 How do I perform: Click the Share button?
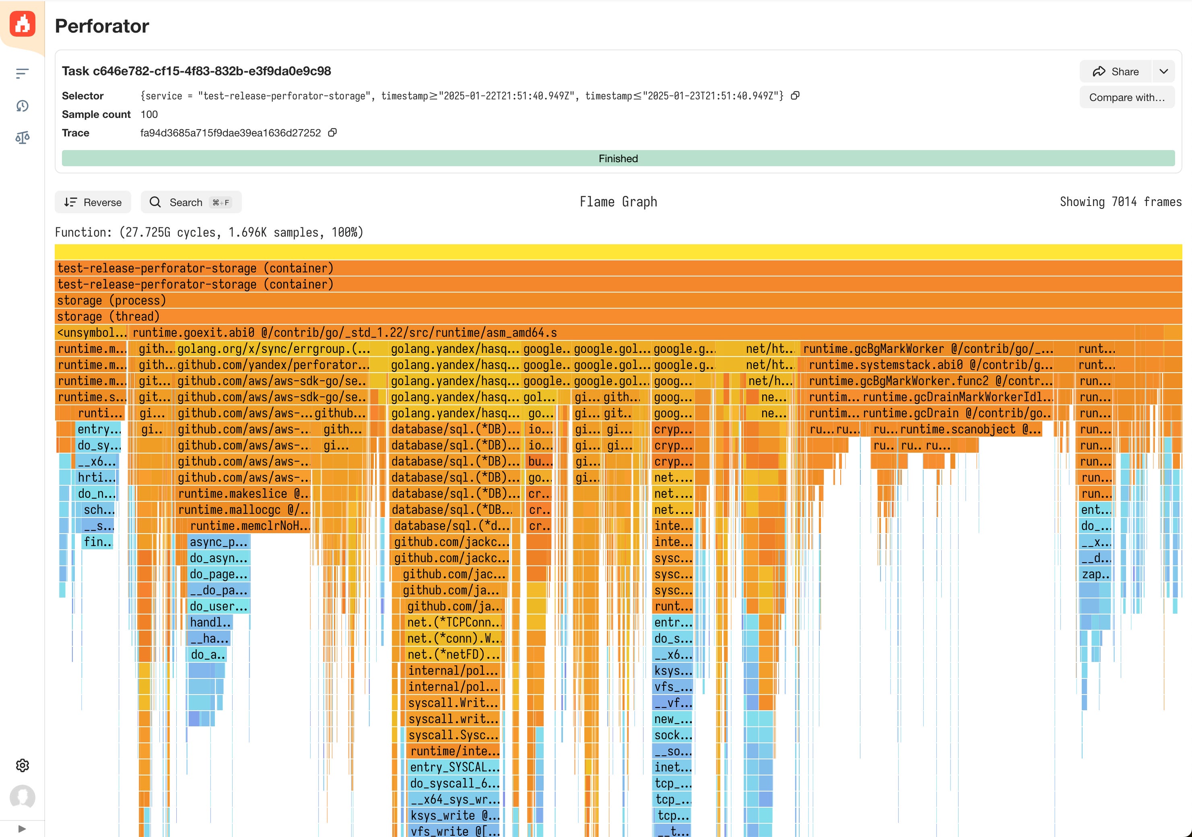[x=1115, y=72]
